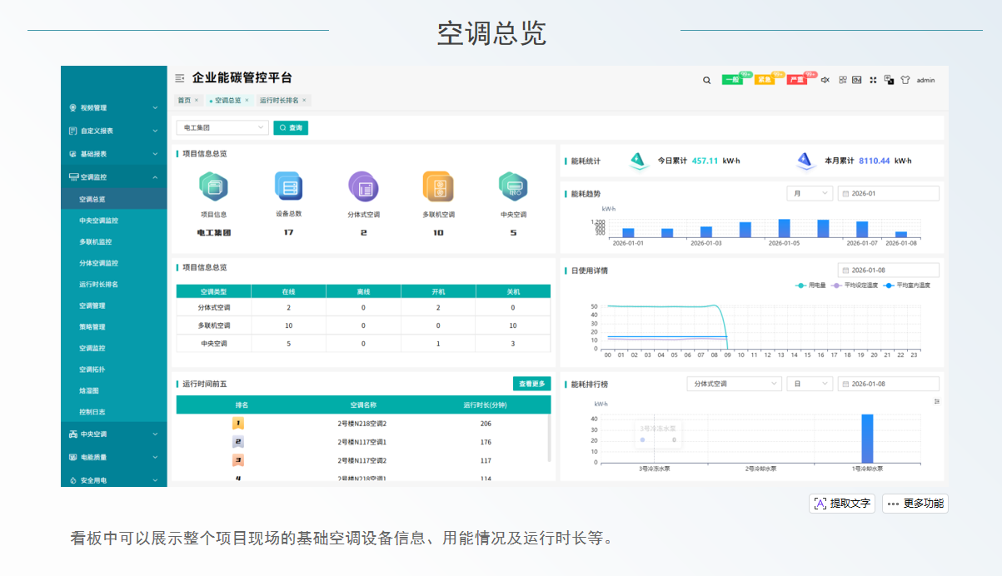This screenshot has width=1002, height=576.
Task: Open the 电工集团 project dropdown
Action: (x=222, y=128)
